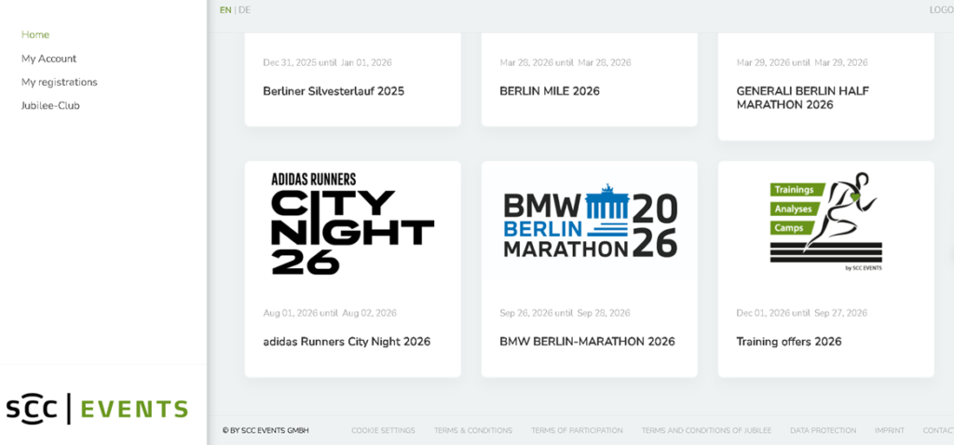Open Training offers 2026 title
954x445 pixels.
tap(788, 342)
